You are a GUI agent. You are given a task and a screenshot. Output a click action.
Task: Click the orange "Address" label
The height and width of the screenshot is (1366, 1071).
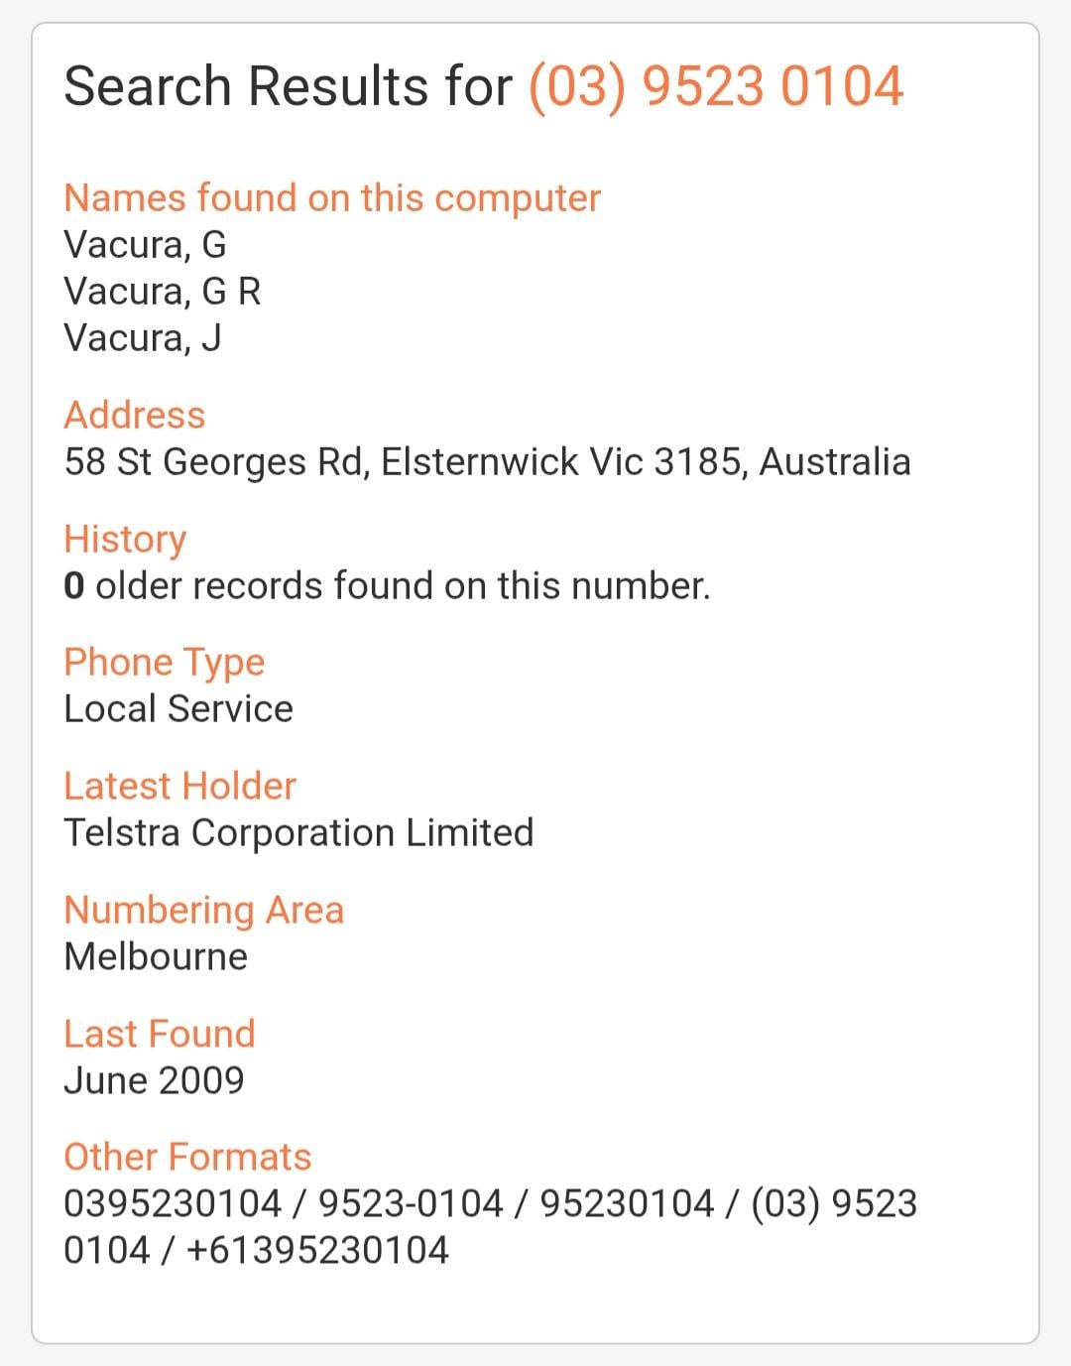[x=135, y=415]
